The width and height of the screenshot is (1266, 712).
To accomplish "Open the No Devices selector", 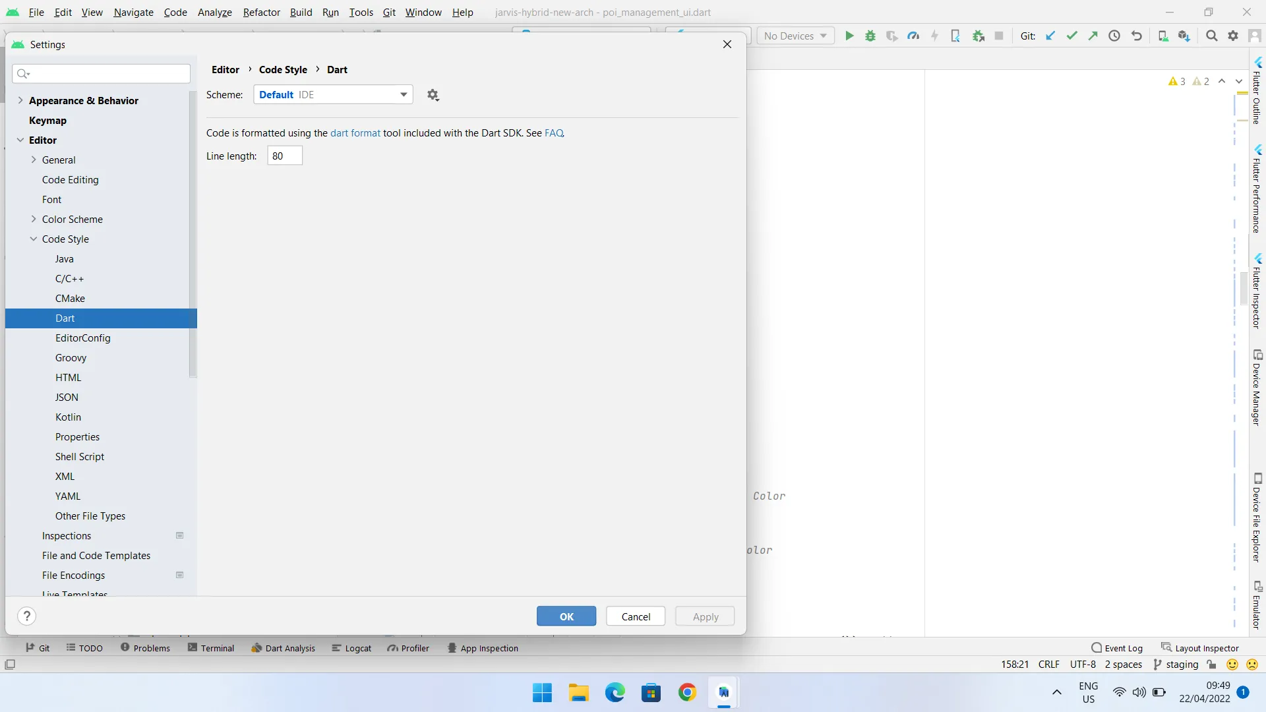I will pos(795,36).
